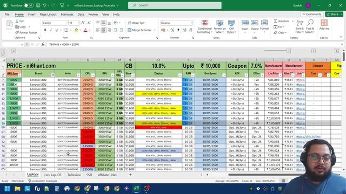Screen dimensions: 346x194
Task: Open the Font size dropdown
Action: point(78,23)
